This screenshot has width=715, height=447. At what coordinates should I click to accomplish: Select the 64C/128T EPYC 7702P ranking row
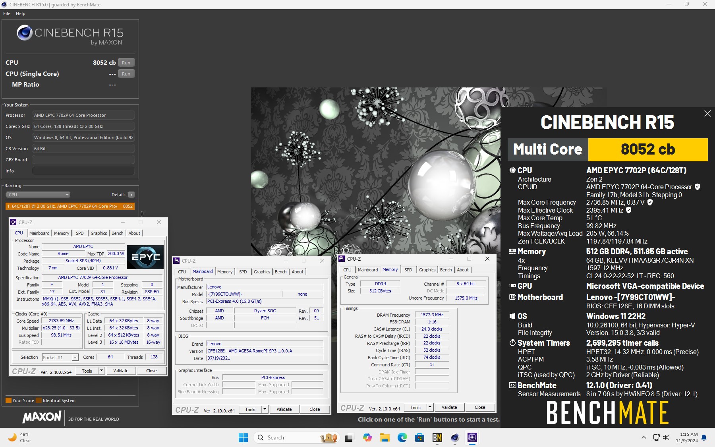click(x=70, y=206)
